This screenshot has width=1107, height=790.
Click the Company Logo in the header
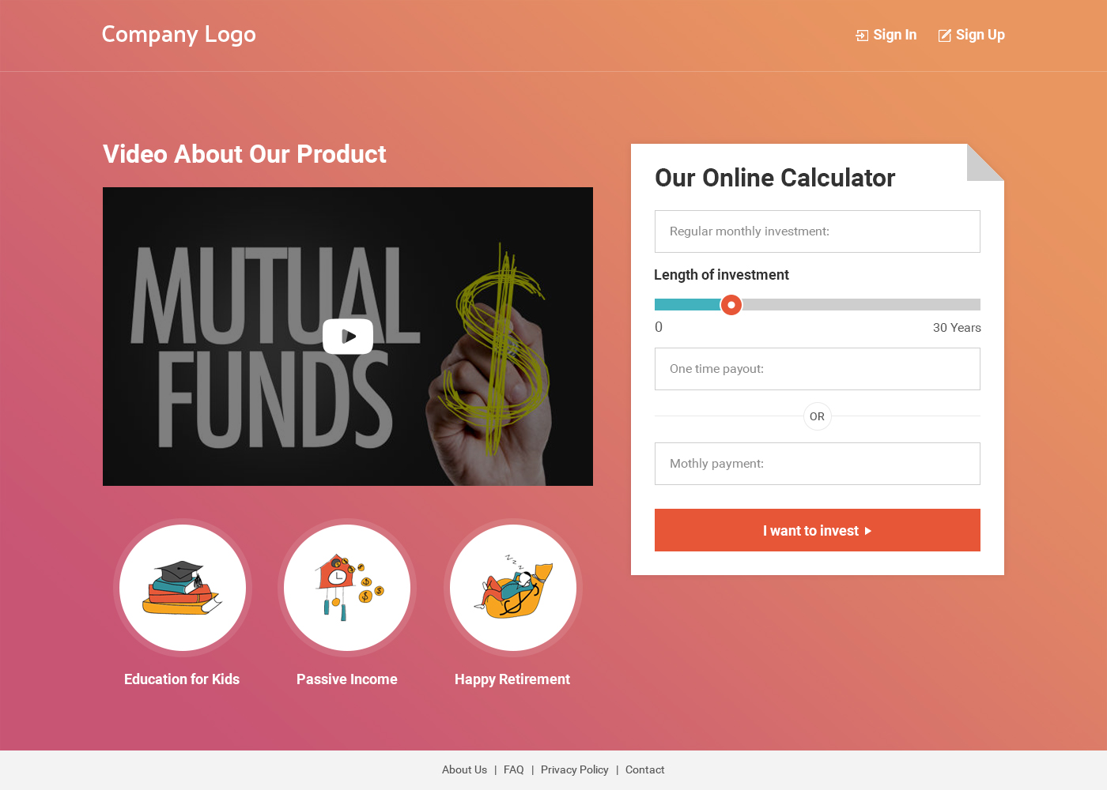179,35
